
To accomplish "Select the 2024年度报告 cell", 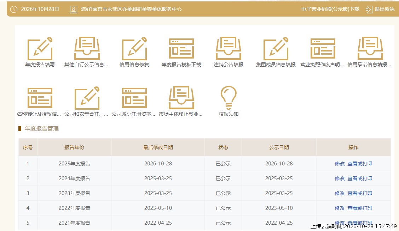I will tap(74, 178).
